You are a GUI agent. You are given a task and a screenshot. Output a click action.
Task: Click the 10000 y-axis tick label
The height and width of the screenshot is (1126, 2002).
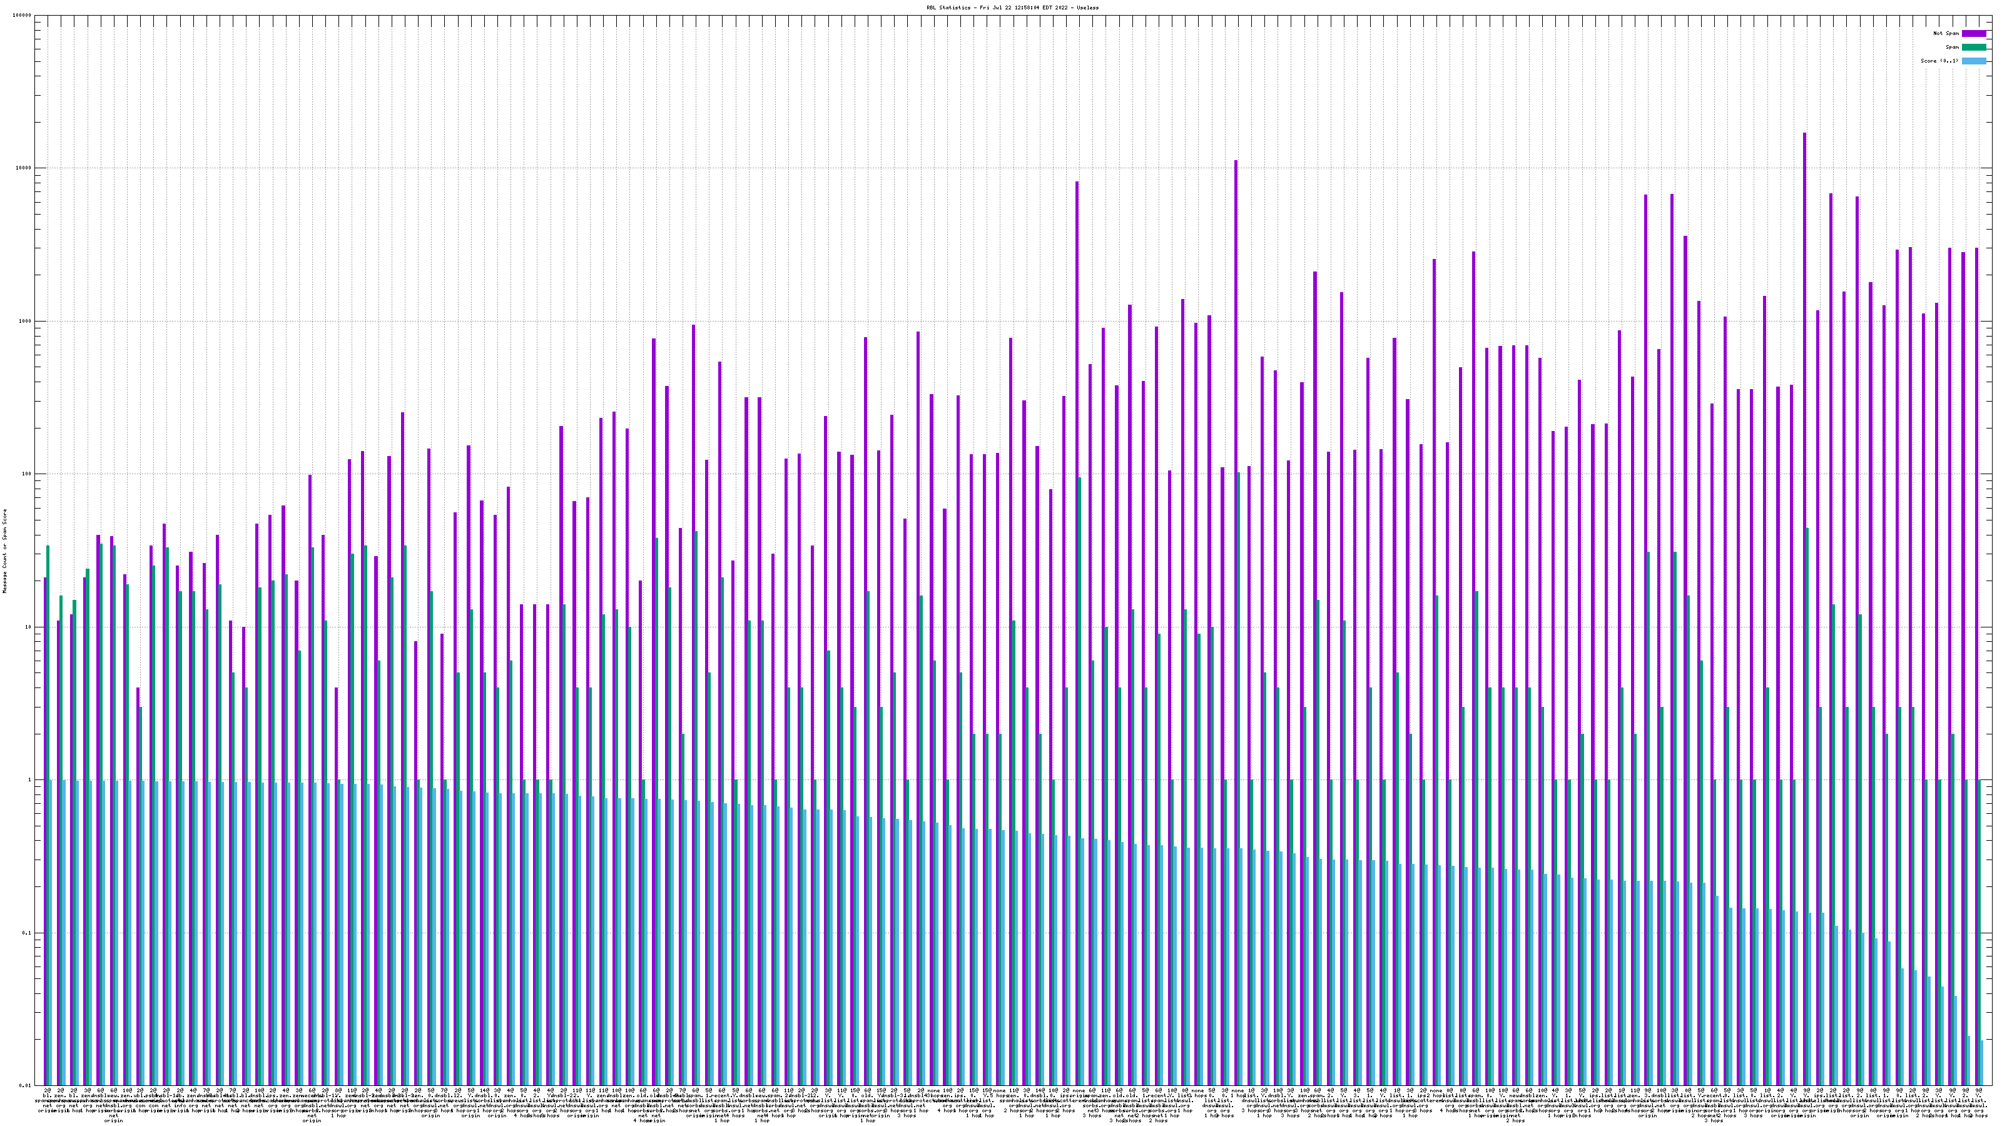click(24, 169)
